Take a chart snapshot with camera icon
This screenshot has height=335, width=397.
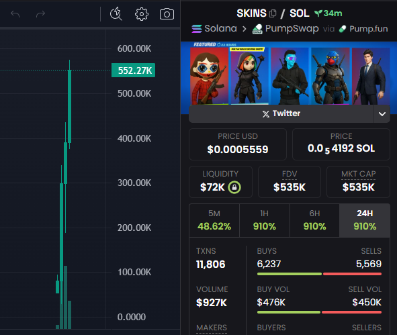167,14
